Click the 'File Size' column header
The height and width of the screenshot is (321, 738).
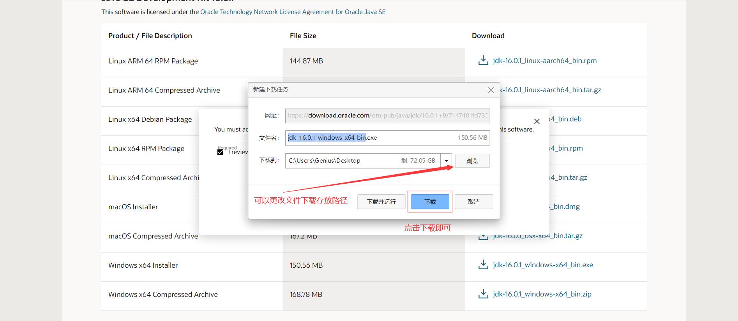click(303, 35)
